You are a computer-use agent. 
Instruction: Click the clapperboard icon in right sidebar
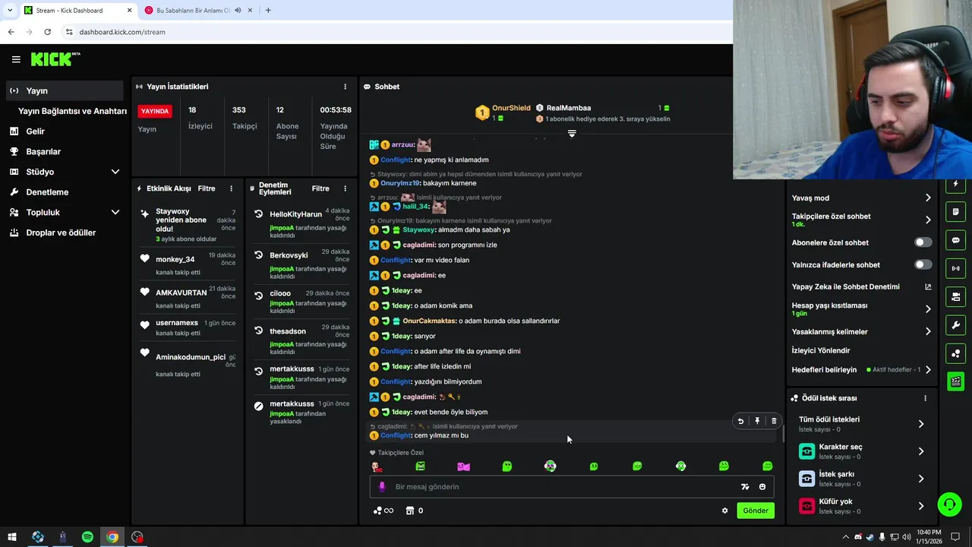956,381
